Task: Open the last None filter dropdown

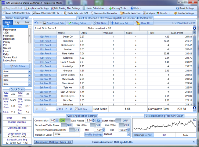Action: tap(29, 84)
